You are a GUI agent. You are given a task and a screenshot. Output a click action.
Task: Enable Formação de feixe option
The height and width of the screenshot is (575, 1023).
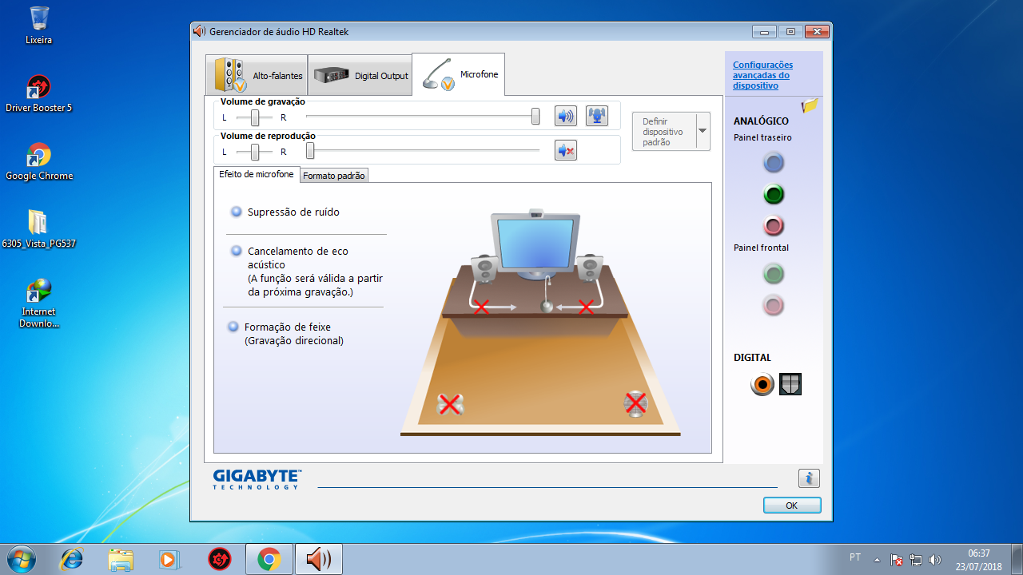pyautogui.click(x=233, y=327)
